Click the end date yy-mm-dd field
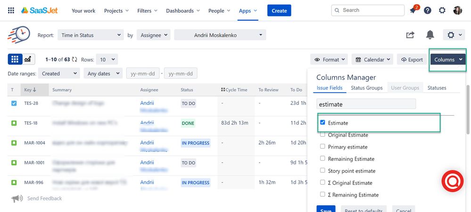The image size is (471, 212). [x=181, y=73]
